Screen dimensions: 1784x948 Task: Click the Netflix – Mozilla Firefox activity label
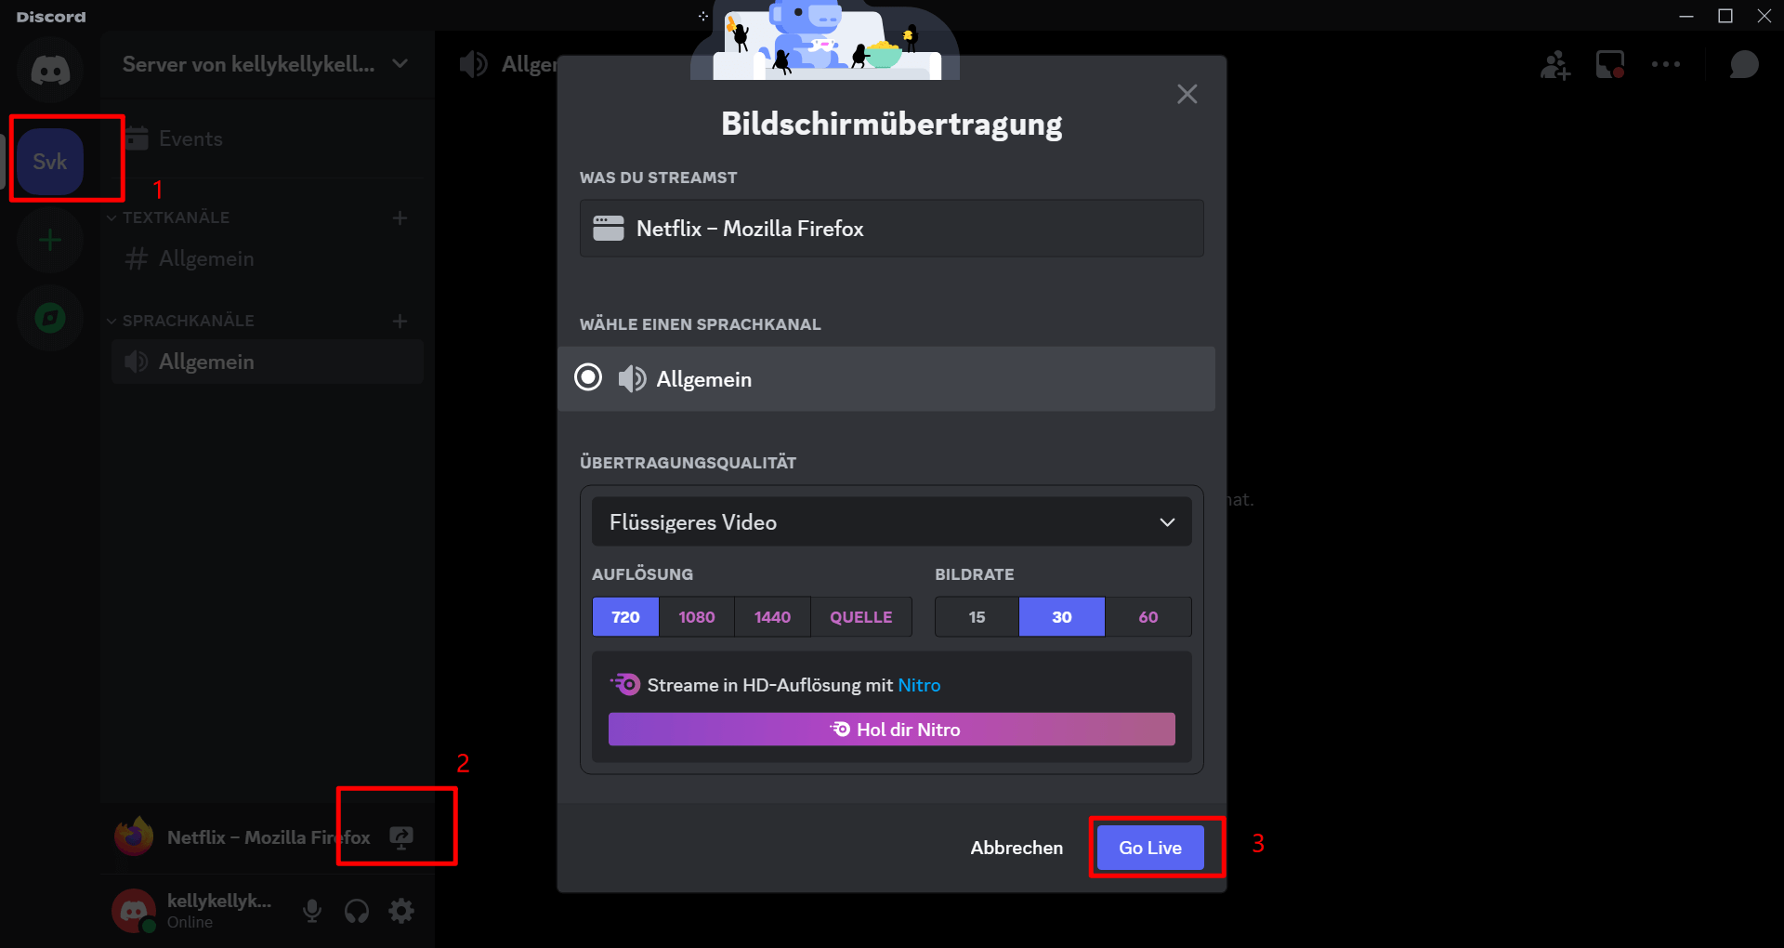pos(269,837)
